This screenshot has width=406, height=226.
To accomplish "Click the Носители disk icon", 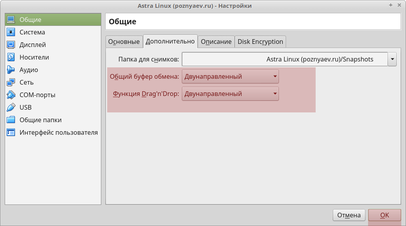I will tap(11, 57).
